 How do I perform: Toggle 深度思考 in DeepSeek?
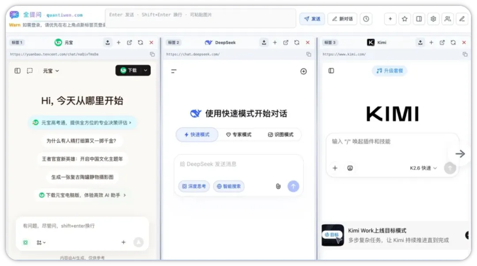click(x=194, y=186)
